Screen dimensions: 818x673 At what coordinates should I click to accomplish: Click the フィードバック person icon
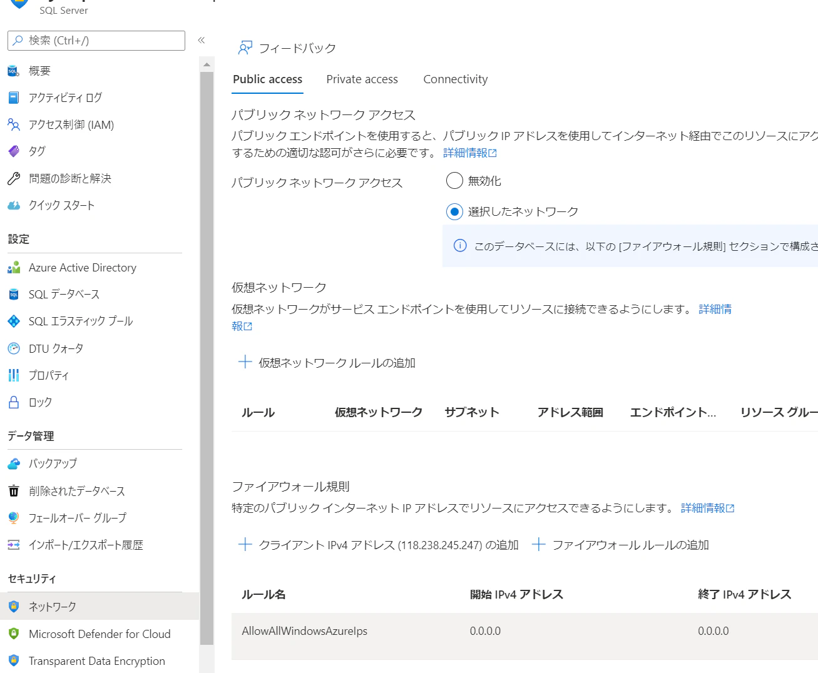coord(245,48)
